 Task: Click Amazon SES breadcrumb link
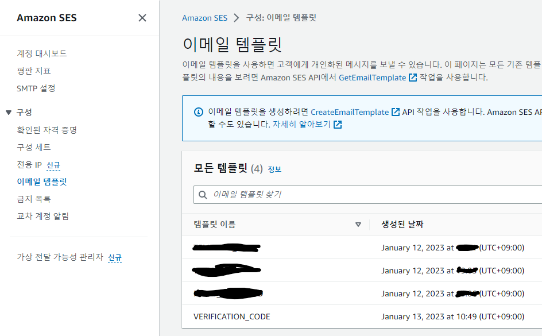(204, 18)
